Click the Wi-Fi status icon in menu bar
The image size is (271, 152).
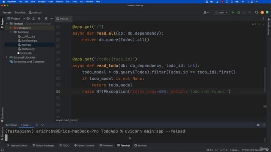pos(243,2)
